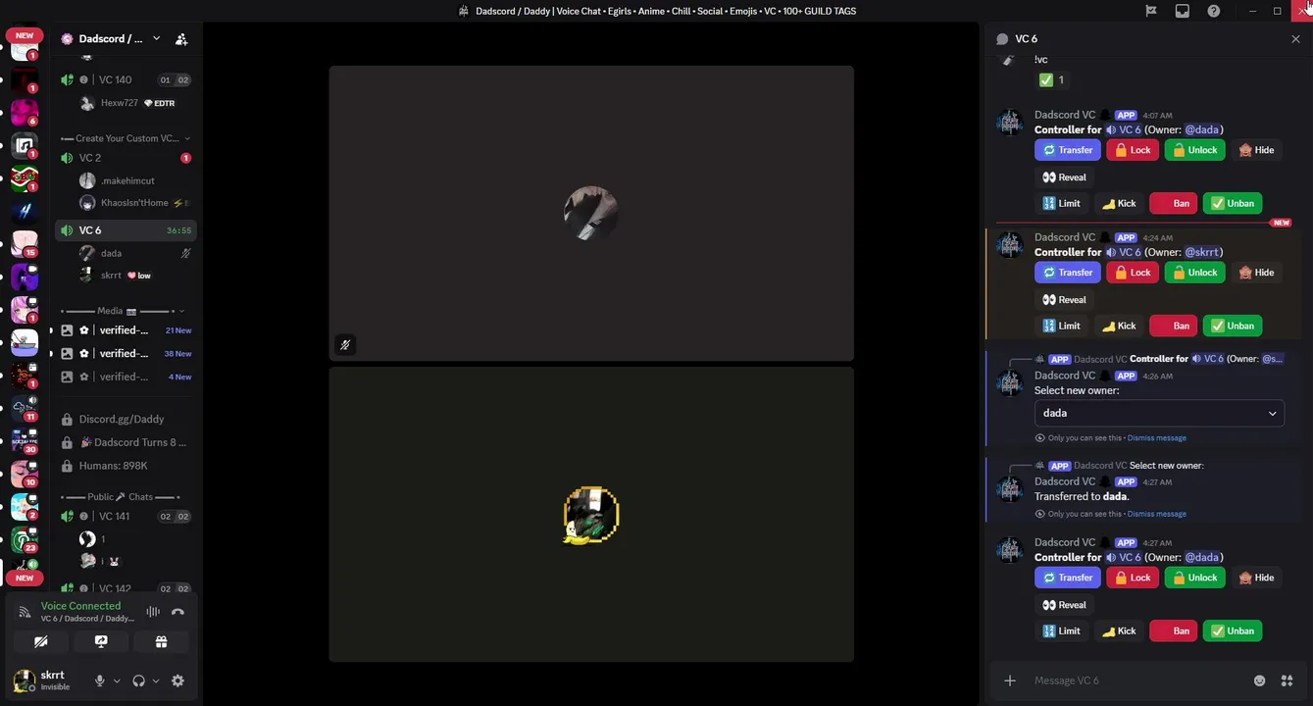Select skrrt's video tile in call
This screenshot has height=706, width=1313.
pyautogui.click(x=591, y=515)
